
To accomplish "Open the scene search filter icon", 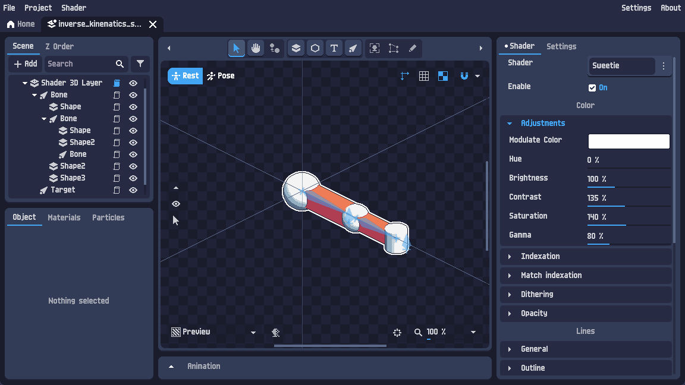I will 140,64.
